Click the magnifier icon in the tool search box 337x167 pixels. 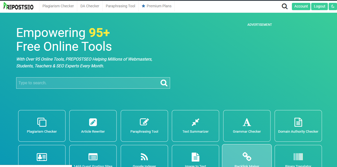[164, 83]
